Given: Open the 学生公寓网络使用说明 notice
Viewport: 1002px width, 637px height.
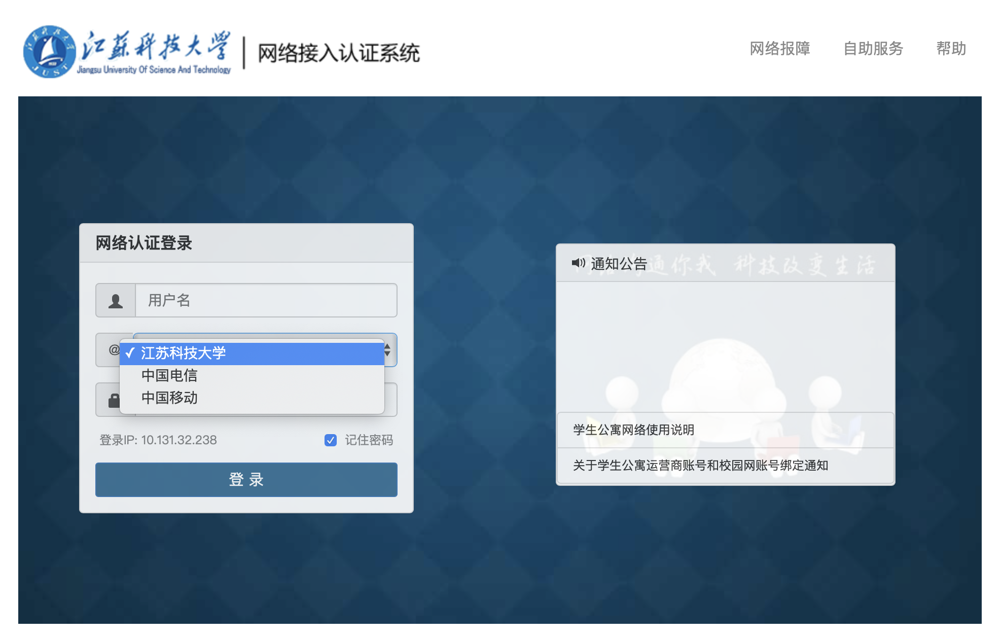Looking at the screenshot, I should click(x=725, y=430).
